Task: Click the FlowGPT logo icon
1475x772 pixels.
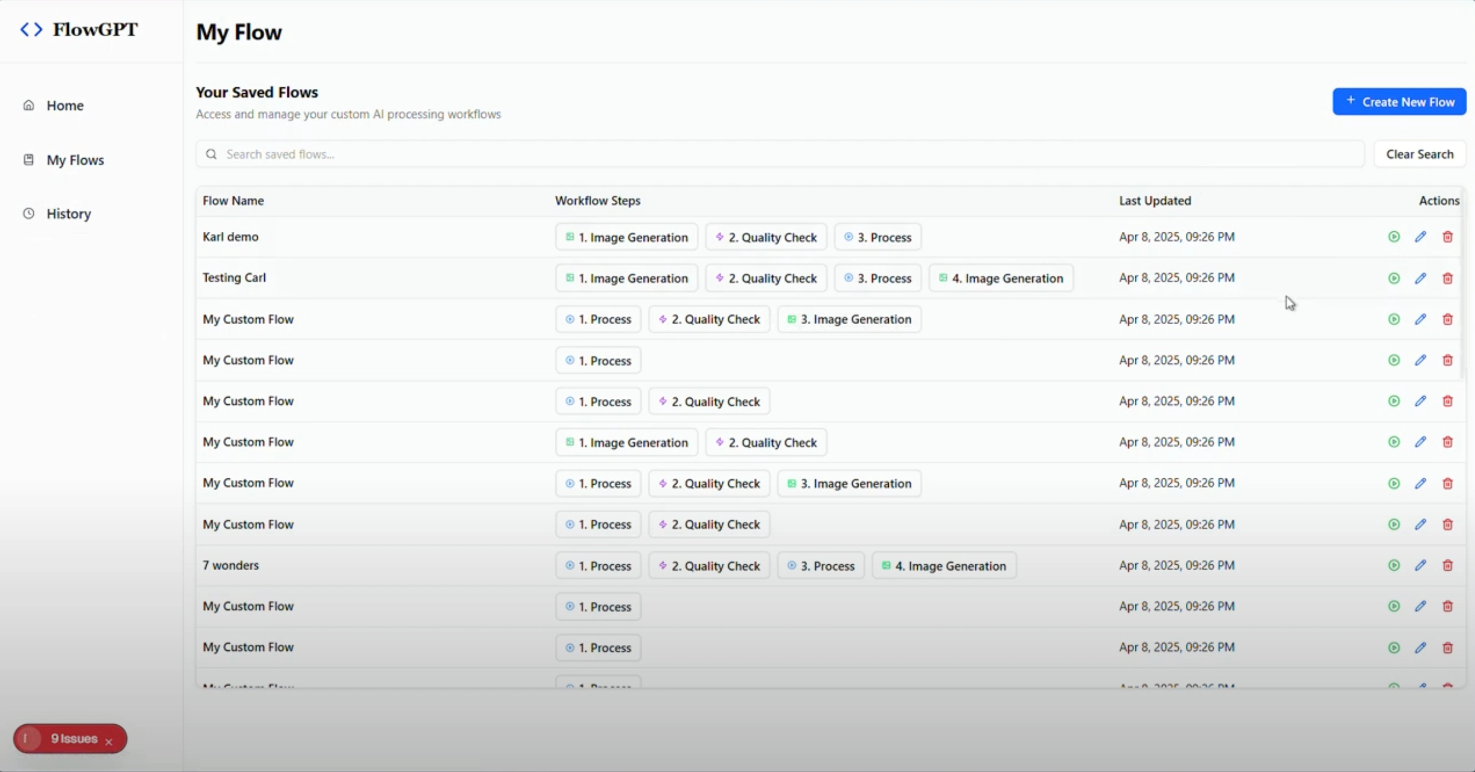Action: coord(31,29)
